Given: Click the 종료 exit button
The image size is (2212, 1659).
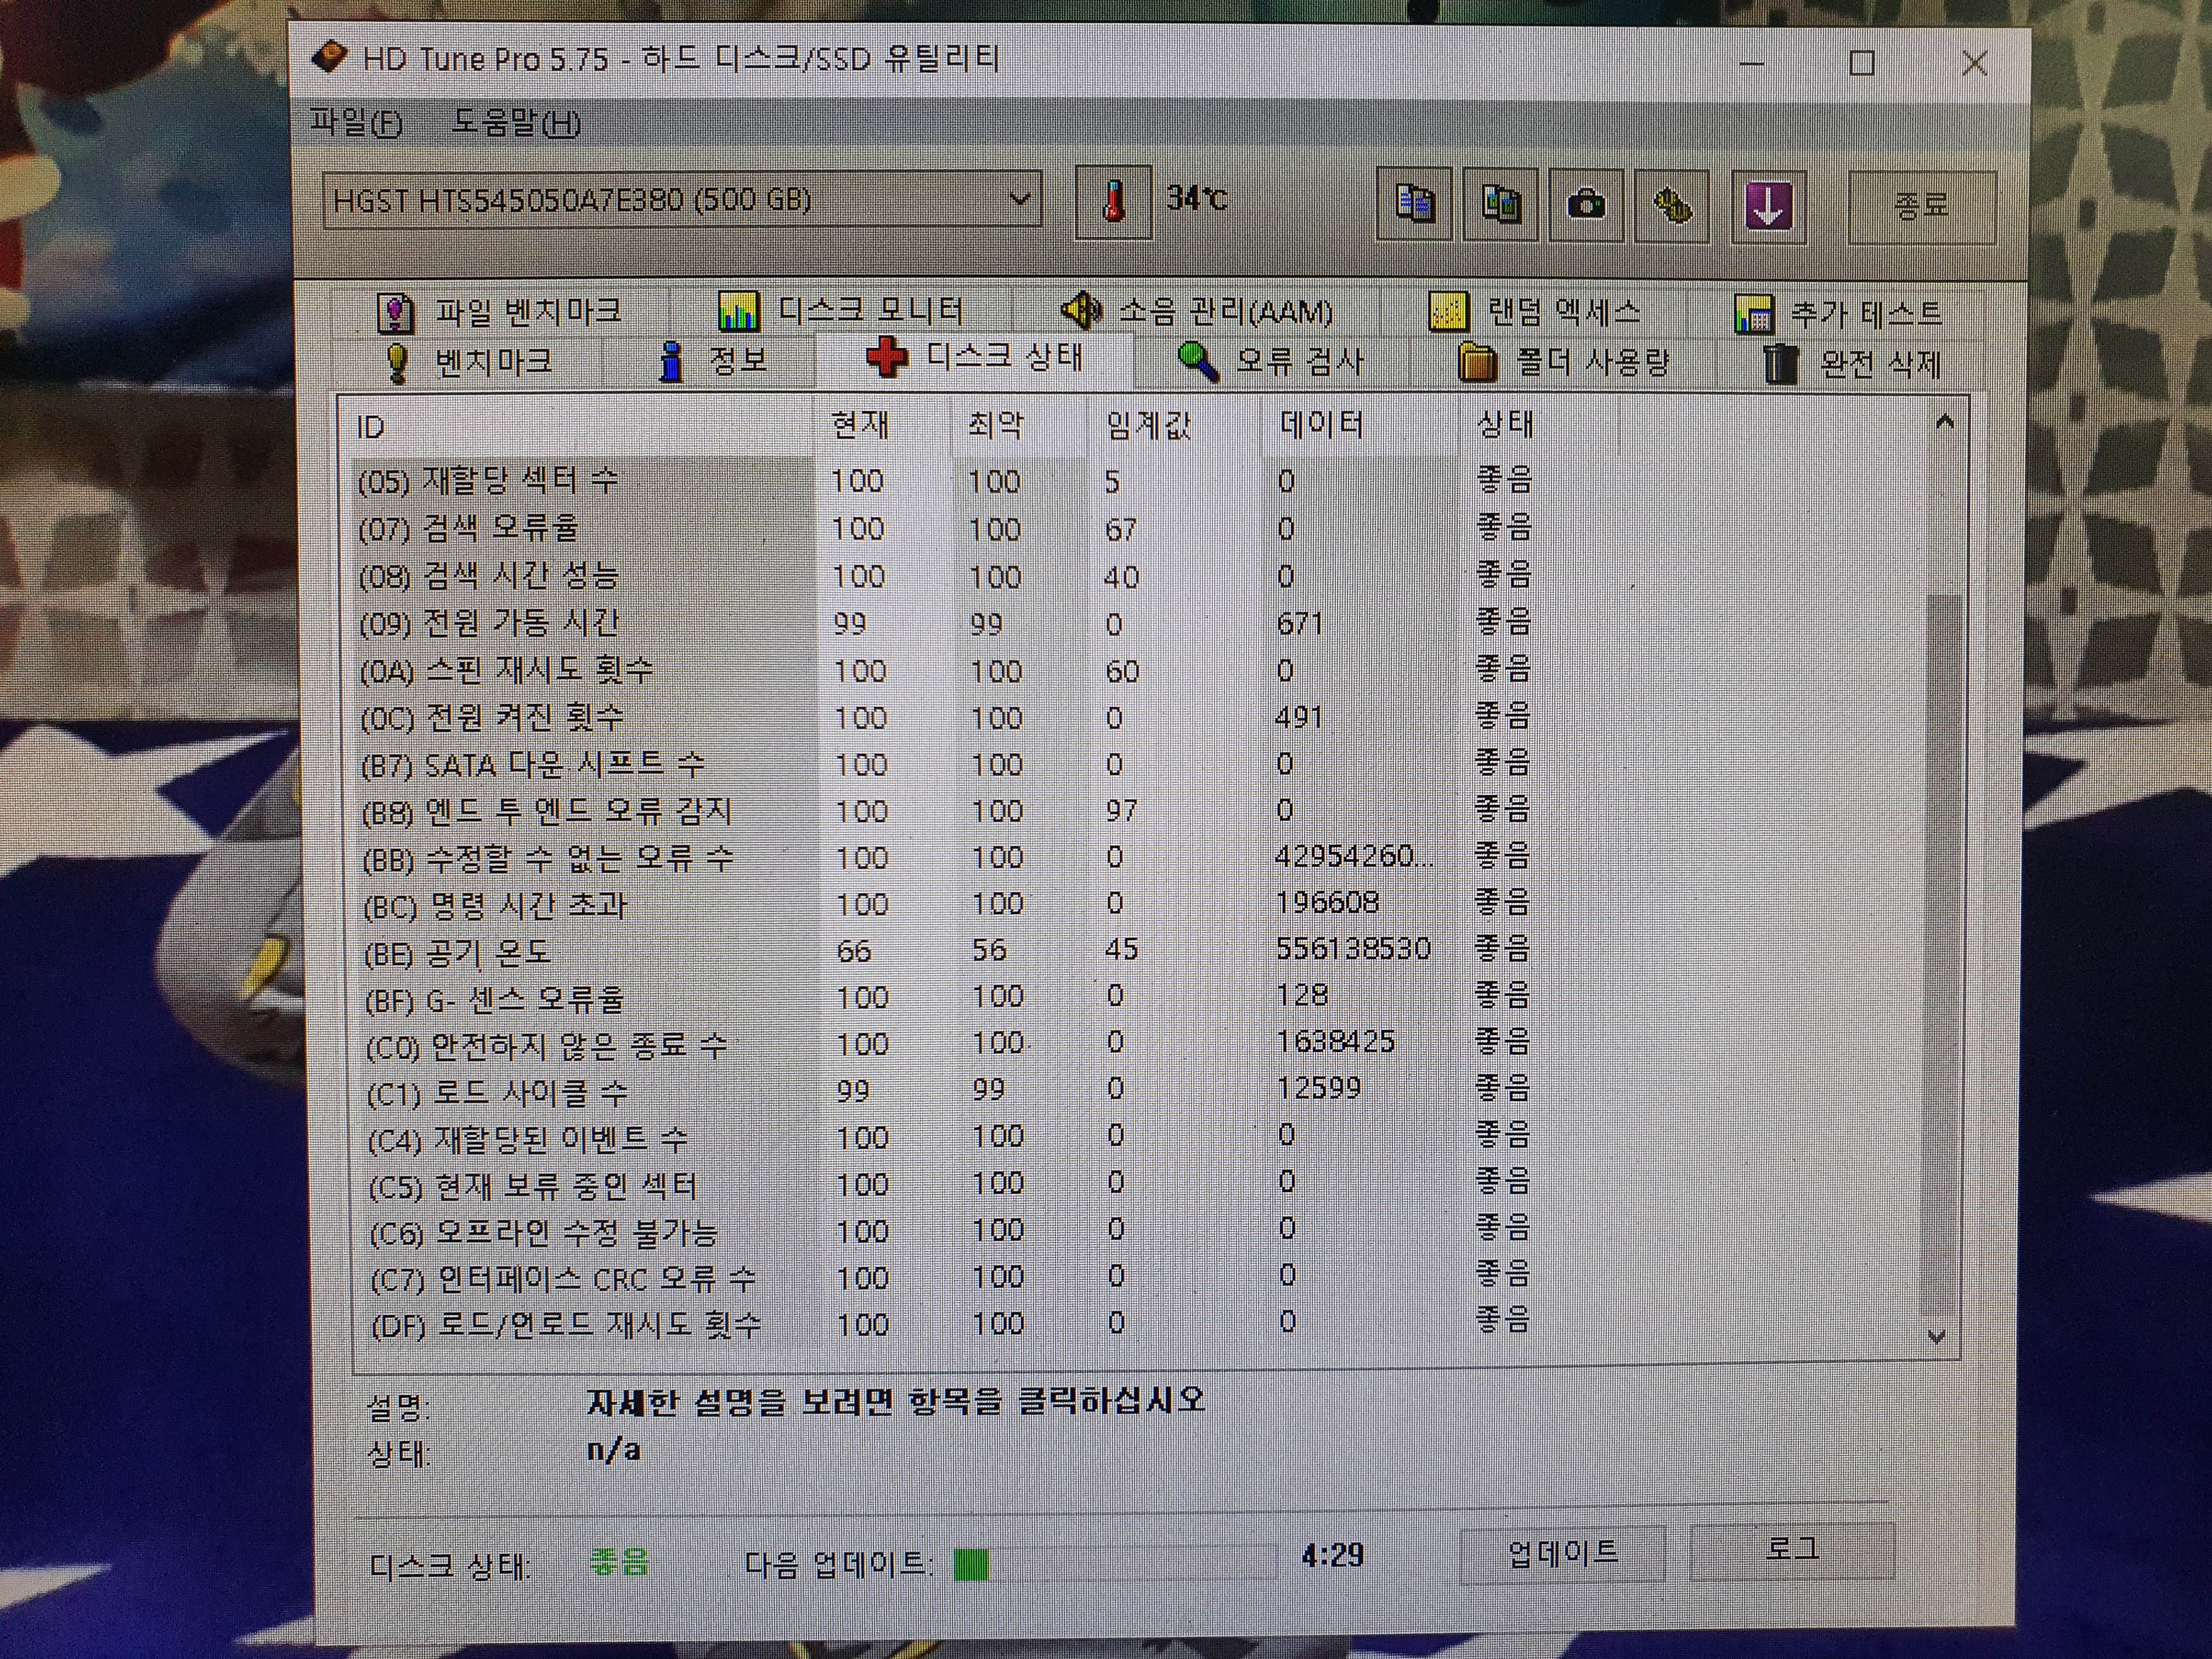Looking at the screenshot, I should [1921, 207].
